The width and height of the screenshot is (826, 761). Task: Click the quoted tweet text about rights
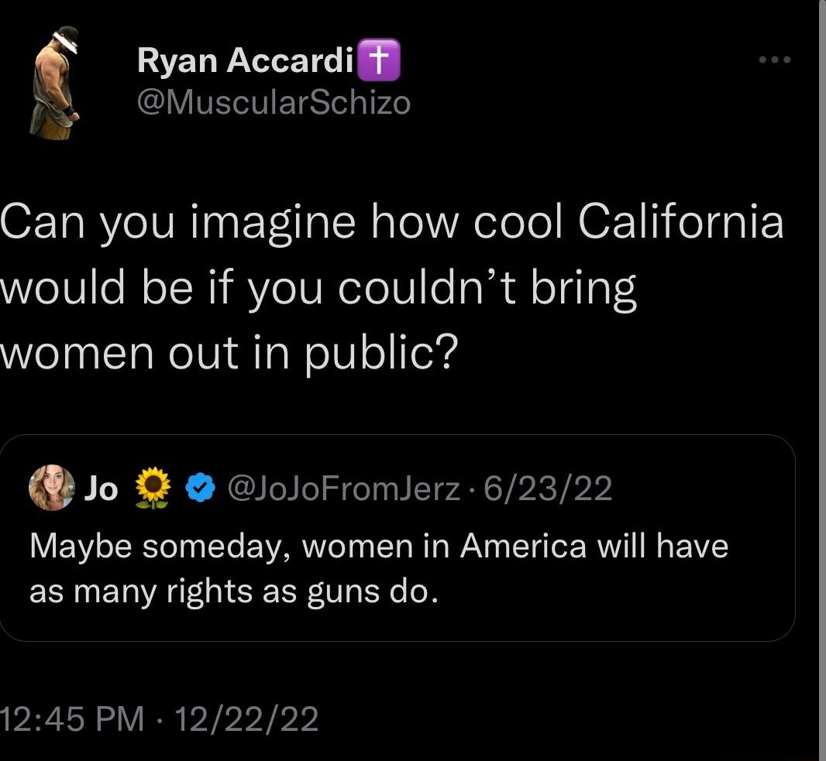(378, 567)
